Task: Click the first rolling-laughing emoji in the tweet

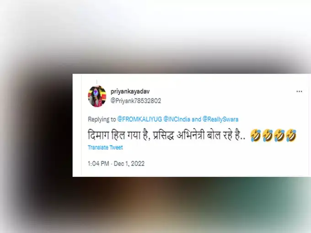Action: [x=256, y=135]
